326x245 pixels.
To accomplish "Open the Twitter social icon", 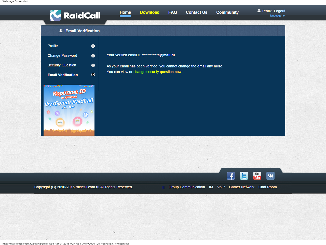I will pyautogui.click(x=244, y=176).
